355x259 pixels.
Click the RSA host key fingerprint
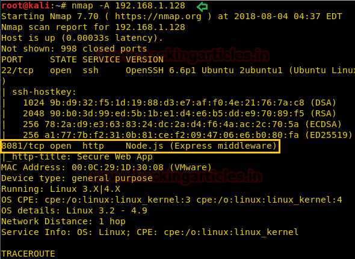[177, 113]
